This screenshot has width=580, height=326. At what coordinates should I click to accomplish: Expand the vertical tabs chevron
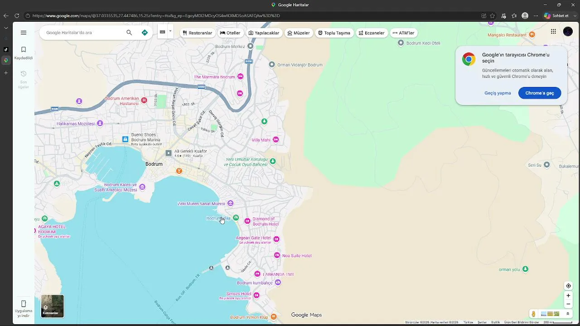tap(6, 28)
